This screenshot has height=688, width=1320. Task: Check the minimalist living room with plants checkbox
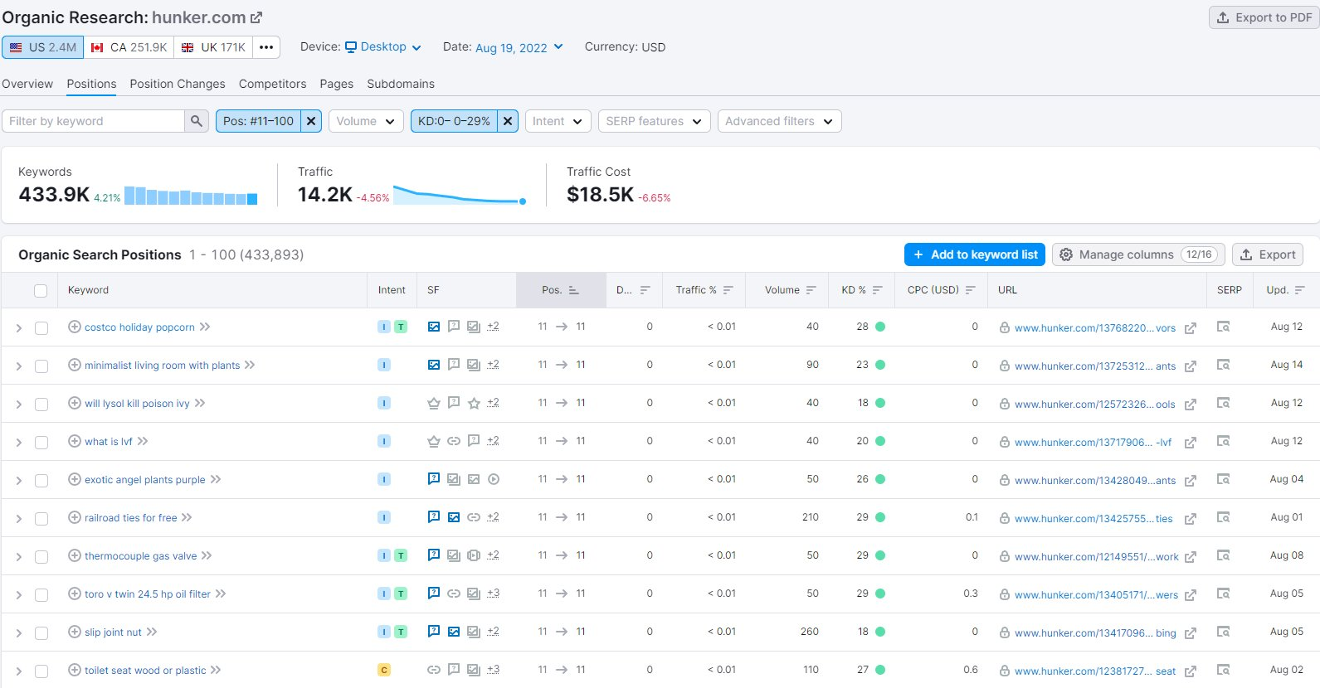[x=41, y=366]
